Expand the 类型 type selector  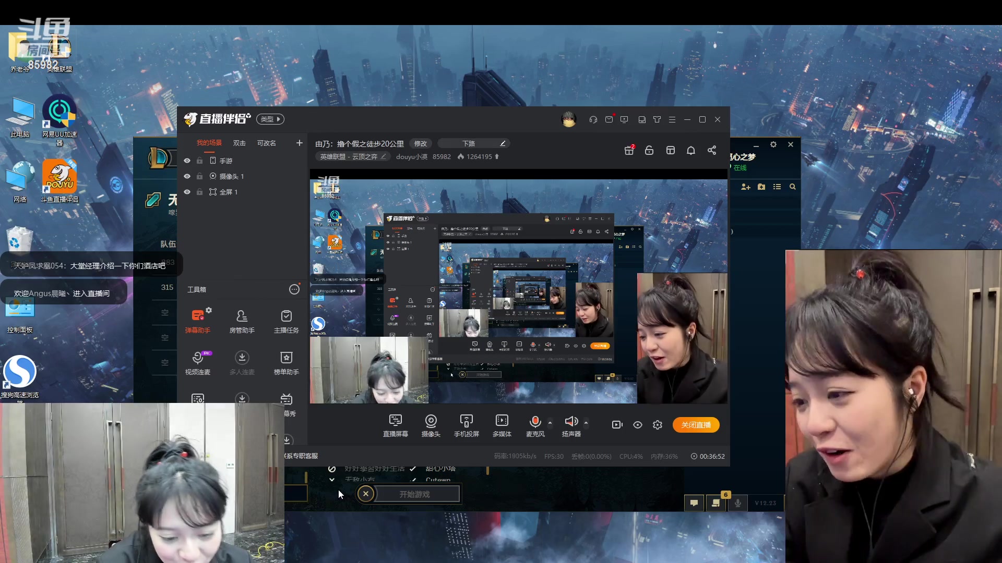[x=270, y=119]
